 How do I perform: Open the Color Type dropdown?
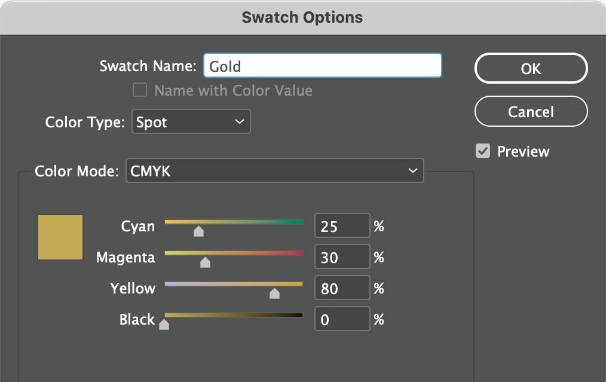click(x=190, y=123)
